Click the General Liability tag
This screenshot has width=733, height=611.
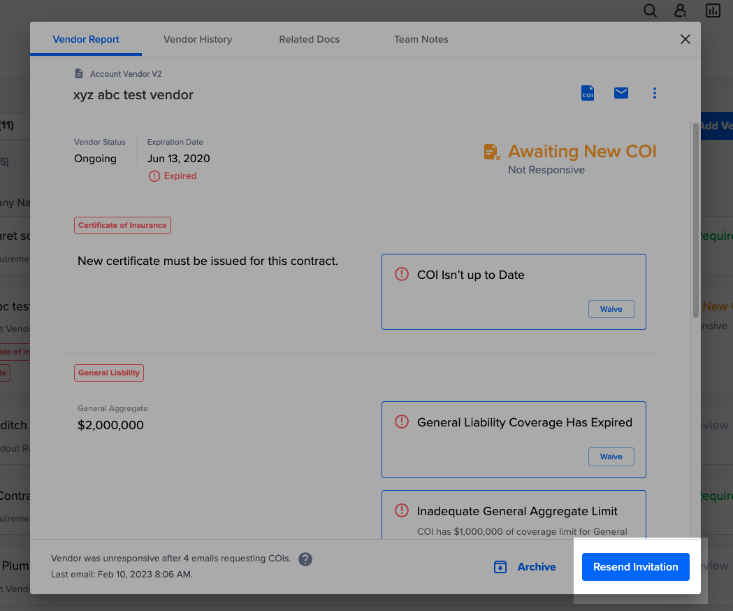pyautogui.click(x=109, y=373)
